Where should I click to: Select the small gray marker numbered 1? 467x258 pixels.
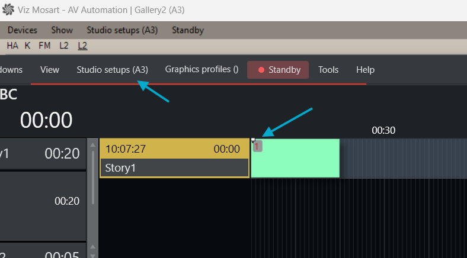click(x=257, y=146)
